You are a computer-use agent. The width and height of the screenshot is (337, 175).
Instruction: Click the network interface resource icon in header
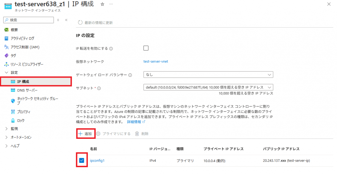pos(8,6)
